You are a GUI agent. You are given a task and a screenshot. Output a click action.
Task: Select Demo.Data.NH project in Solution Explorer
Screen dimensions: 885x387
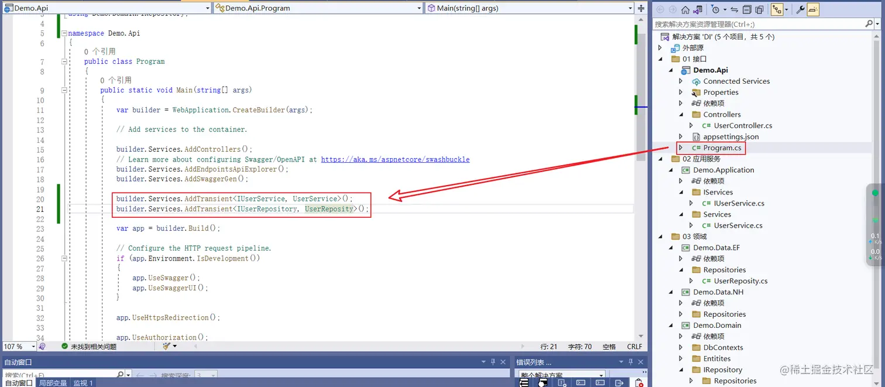pos(718,292)
